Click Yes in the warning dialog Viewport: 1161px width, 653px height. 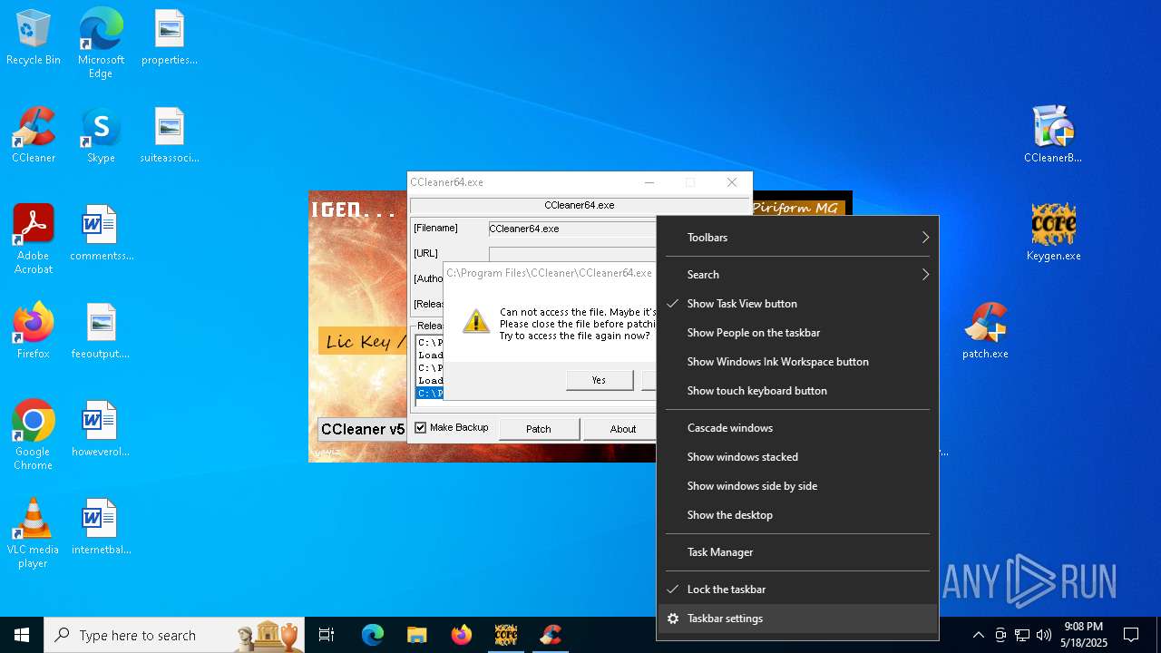pos(600,380)
